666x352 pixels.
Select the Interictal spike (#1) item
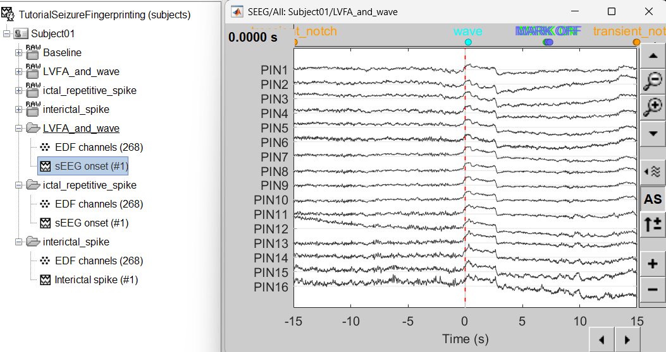96,279
